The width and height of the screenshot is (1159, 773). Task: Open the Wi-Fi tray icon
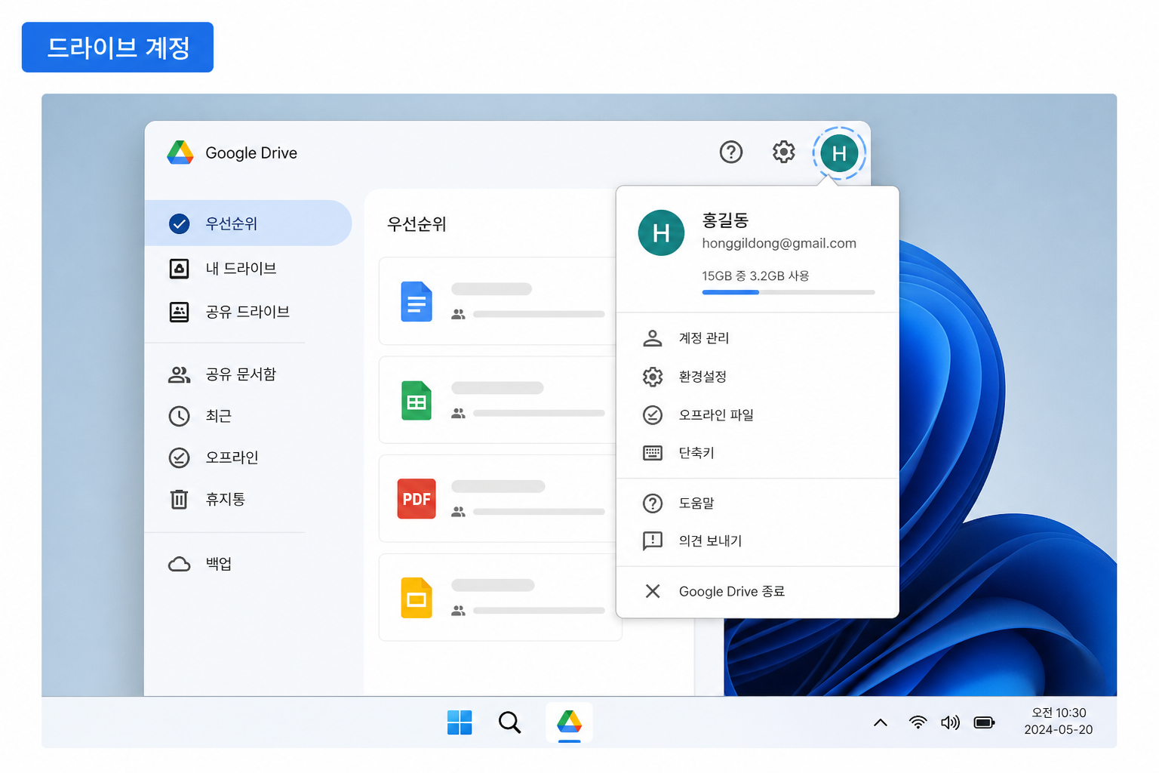[x=918, y=722]
